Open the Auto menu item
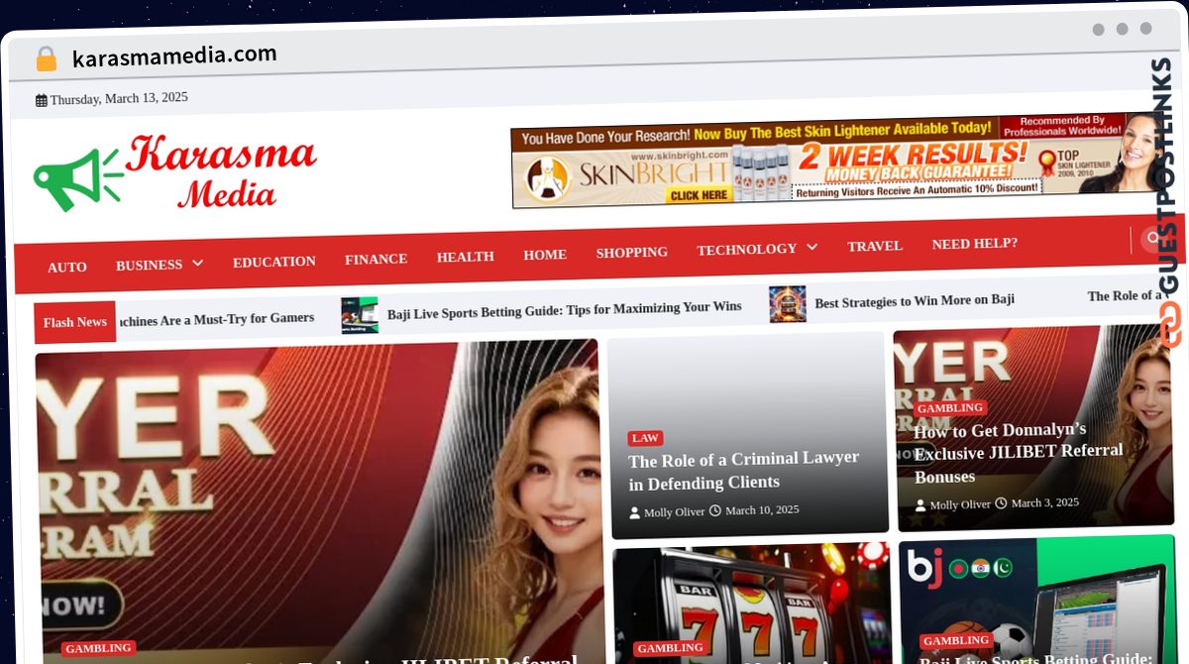1189x664 pixels. (67, 268)
